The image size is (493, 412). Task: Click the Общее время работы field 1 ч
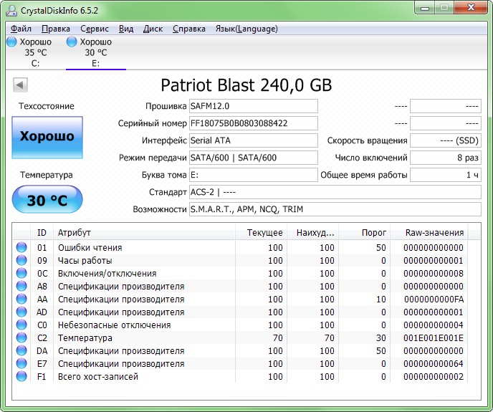tap(446, 175)
